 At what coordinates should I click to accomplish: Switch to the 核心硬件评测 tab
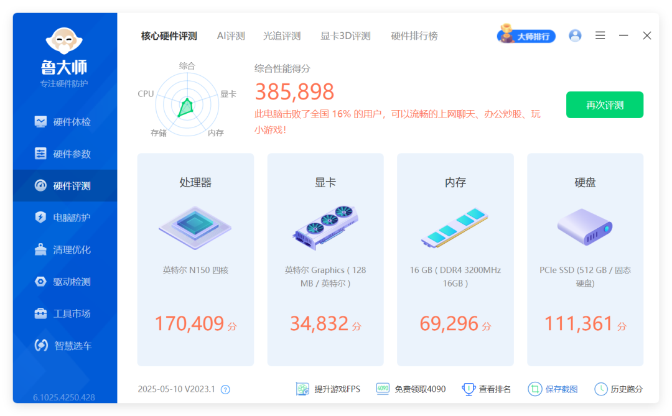(169, 36)
